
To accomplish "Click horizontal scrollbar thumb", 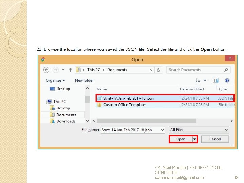I will [x=146, y=121].
